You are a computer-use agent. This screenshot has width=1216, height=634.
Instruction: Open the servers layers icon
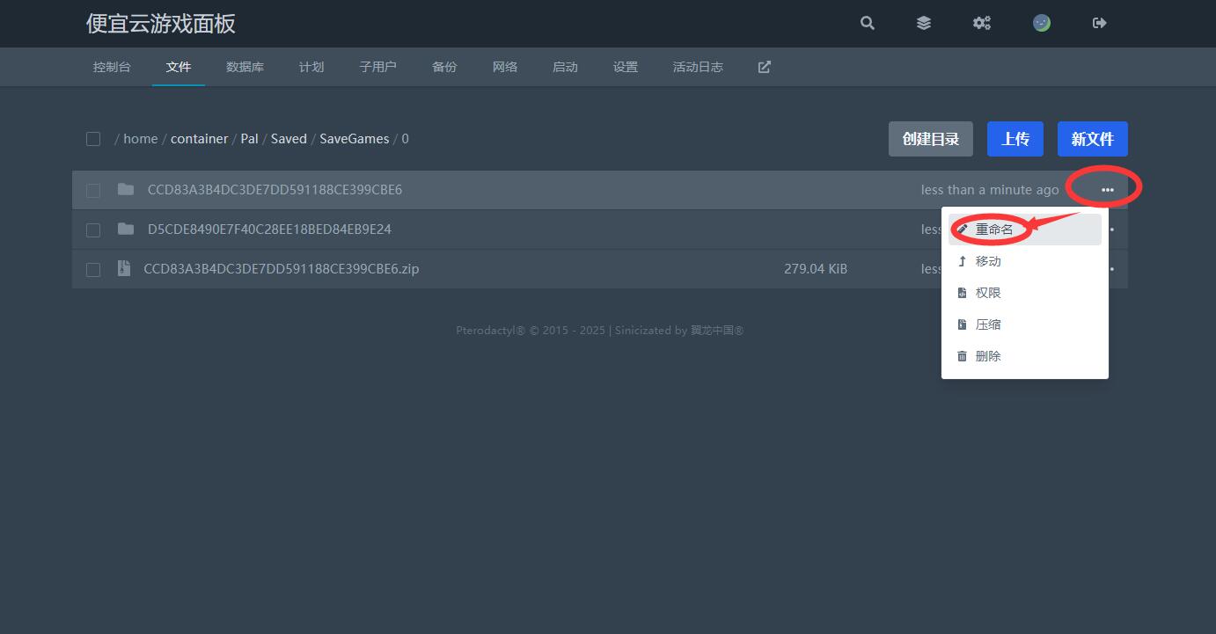pyautogui.click(x=924, y=24)
